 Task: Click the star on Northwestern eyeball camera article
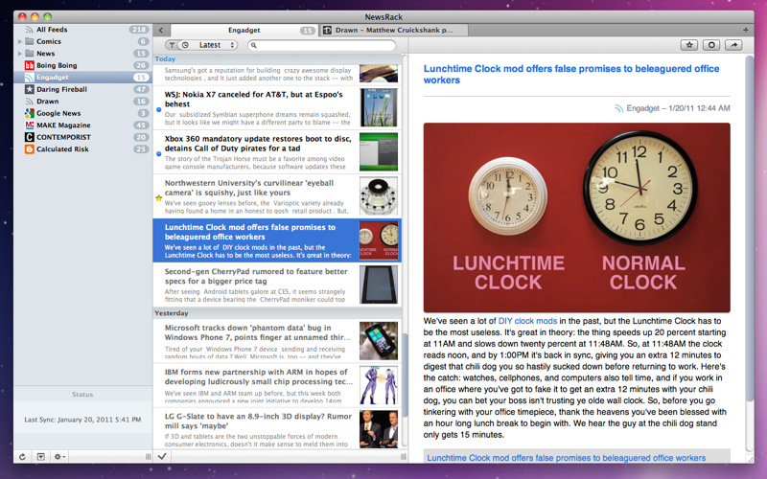click(x=158, y=198)
